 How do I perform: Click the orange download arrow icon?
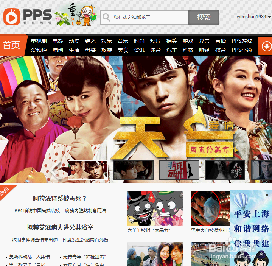pos(266,46)
